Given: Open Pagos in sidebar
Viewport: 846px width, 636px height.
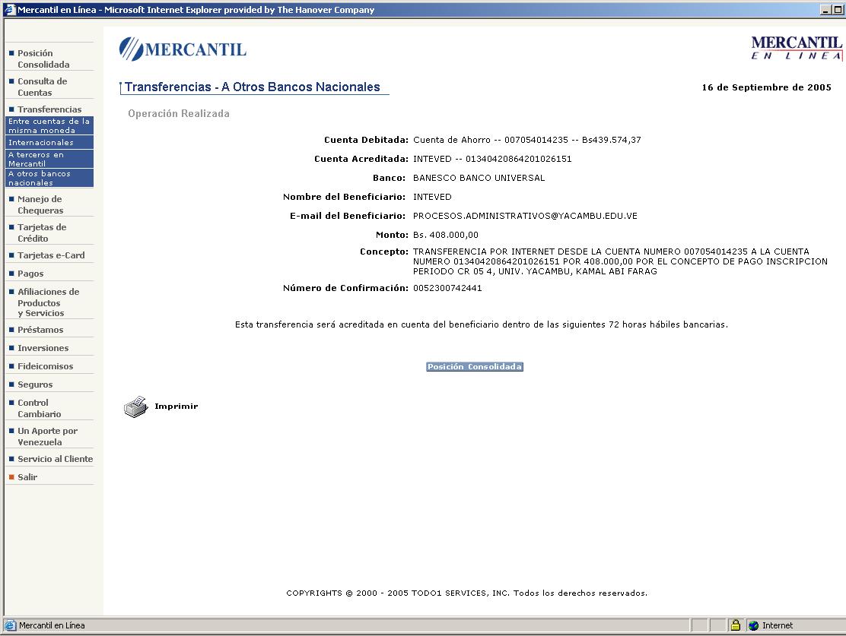Looking at the screenshot, I should click(x=30, y=274).
